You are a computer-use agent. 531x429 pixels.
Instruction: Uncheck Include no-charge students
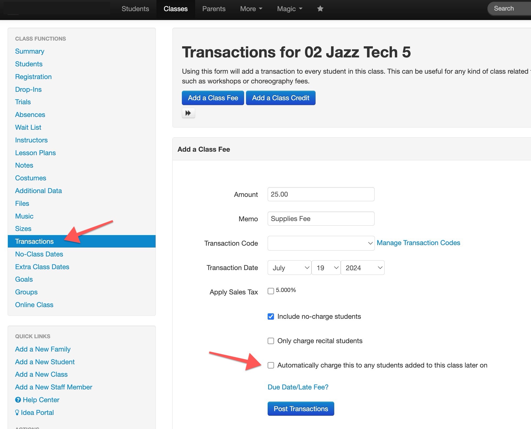tap(271, 316)
